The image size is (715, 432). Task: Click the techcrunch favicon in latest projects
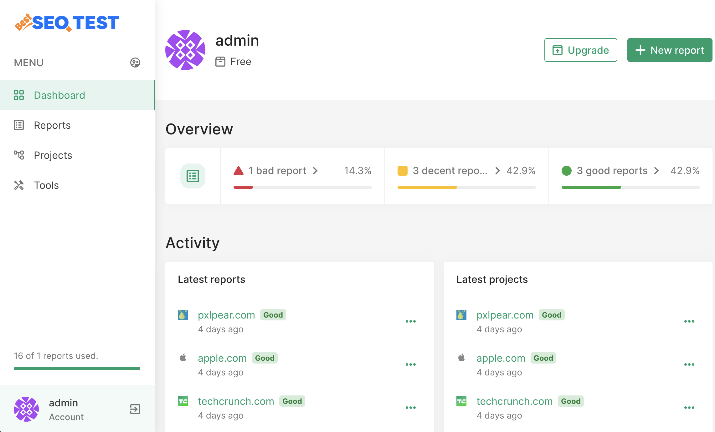click(461, 401)
